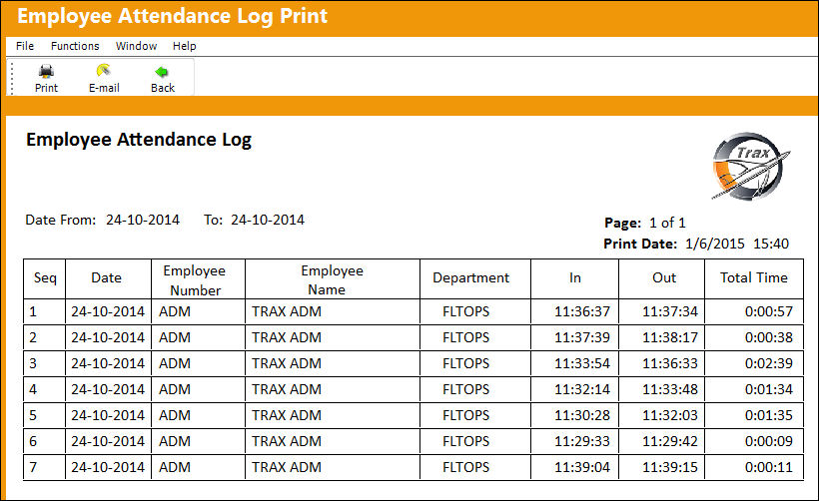Image resolution: width=819 pixels, height=501 pixels.
Task: Click Total Time 0:01:35
Action: point(769,415)
